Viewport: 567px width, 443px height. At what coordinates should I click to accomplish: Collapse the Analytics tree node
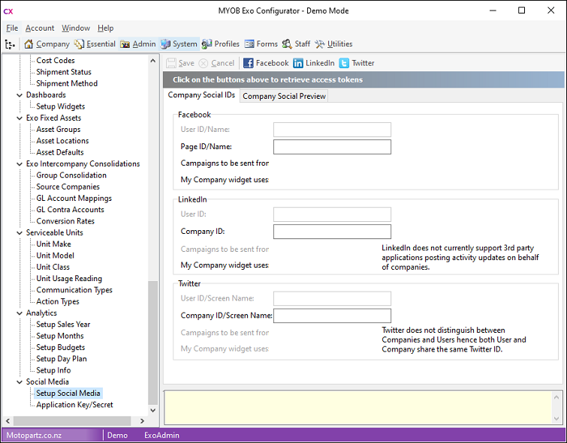20,313
